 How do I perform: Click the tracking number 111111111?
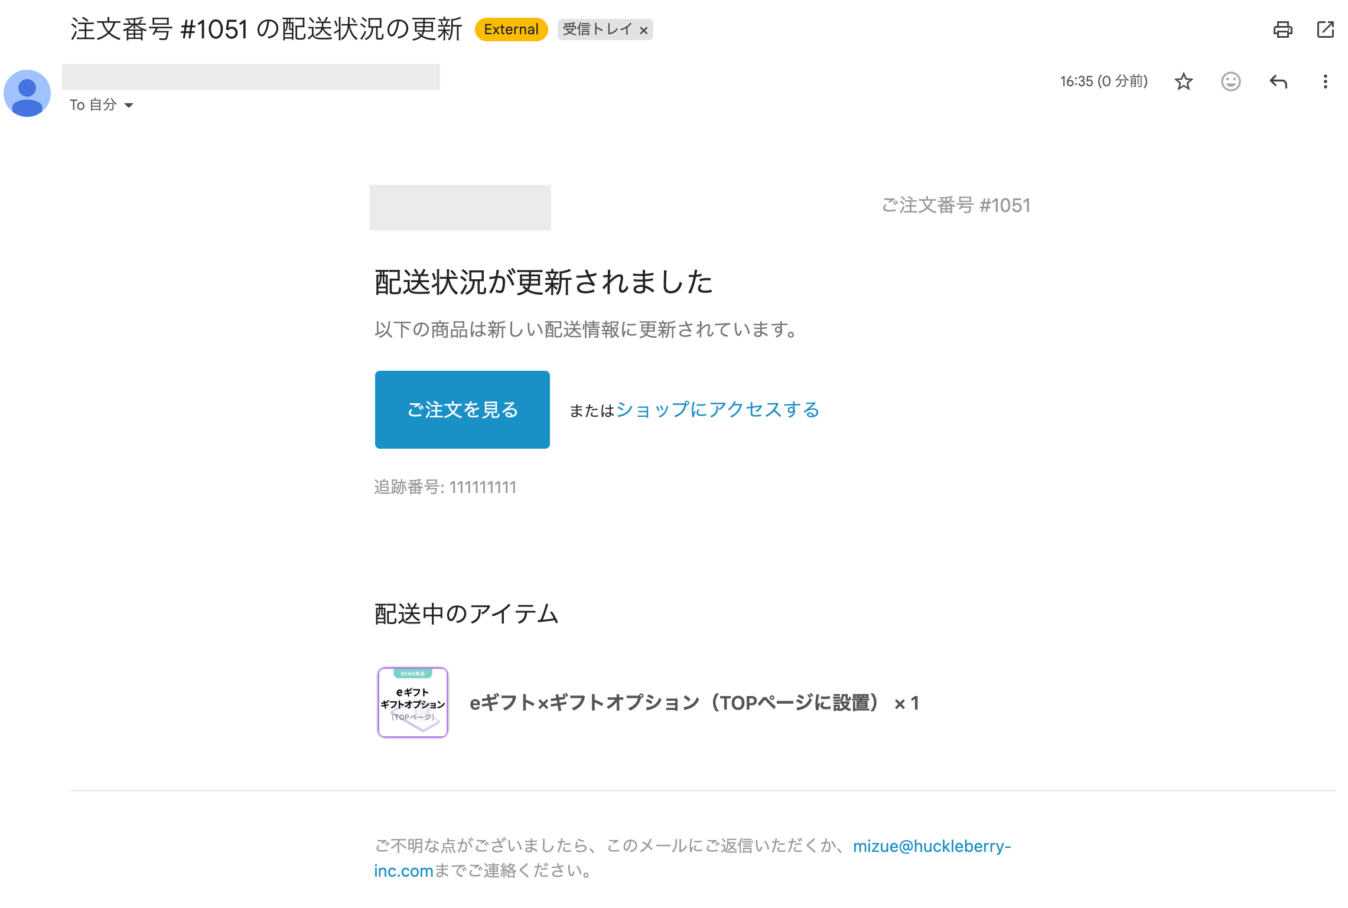tap(483, 488)
